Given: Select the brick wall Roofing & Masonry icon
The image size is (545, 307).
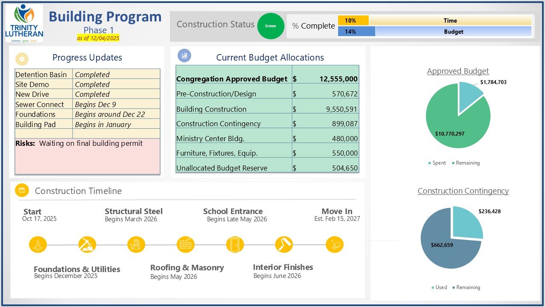Looking at the screenshot, I should coord(186,244).
